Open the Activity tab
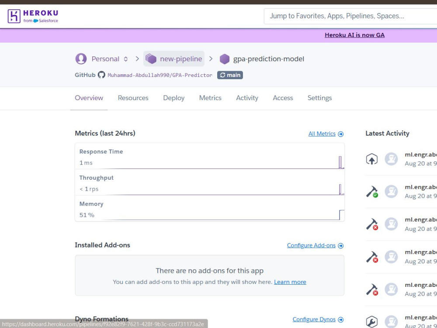 click(x=247, y=98)
